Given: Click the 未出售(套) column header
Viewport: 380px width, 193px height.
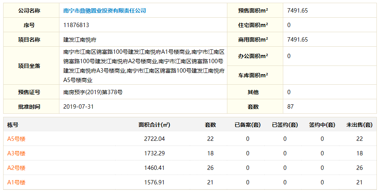Looking at the screenshot, I should pos(359,125).
